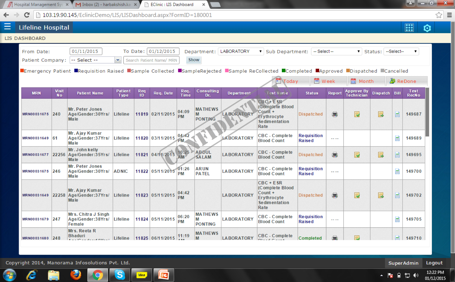Open the volume control in system tray
The image size is (455, 282).
(416, 275)
